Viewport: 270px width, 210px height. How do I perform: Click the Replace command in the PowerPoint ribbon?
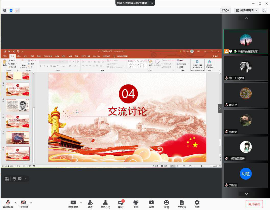coord(183,64)
